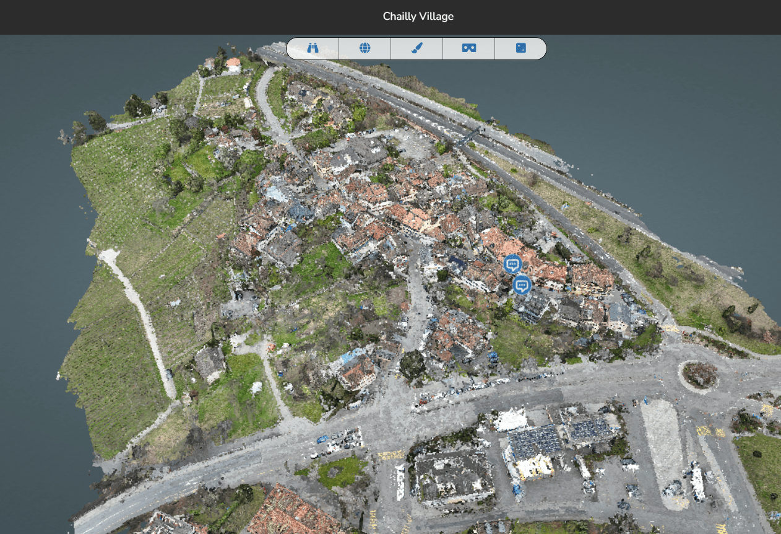Click the dark header bar left of title
781x534 pixels.
pyautogui.click(x=186, y=17)
